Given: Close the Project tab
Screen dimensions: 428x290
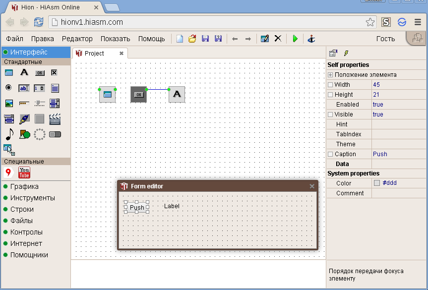Looking at the screenshot, I should 122,53.
